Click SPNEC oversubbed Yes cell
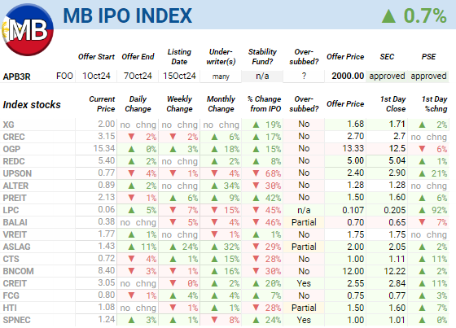The height and width of the screenshot is (328, 456). 304,320
